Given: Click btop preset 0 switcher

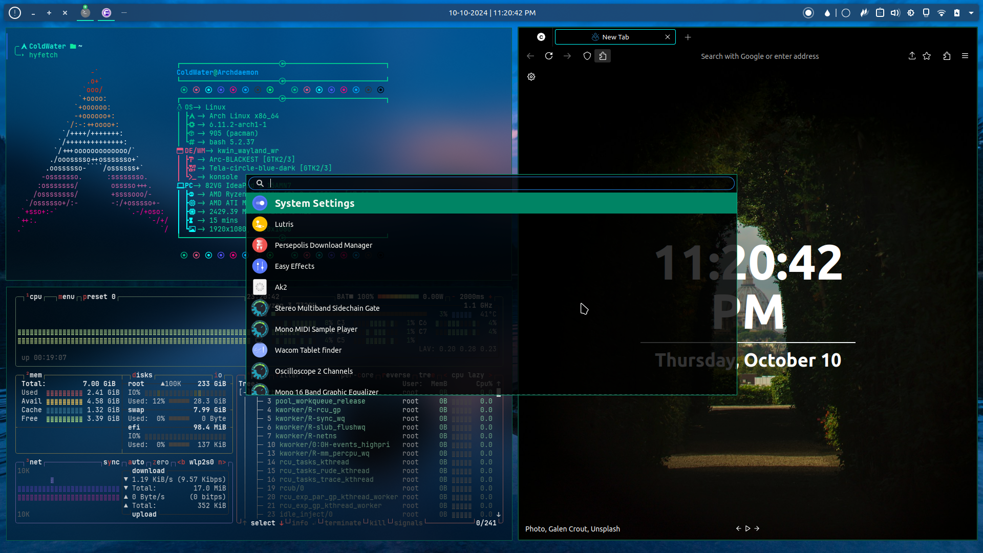Looking at the screenshot, I should coord(99,297).
